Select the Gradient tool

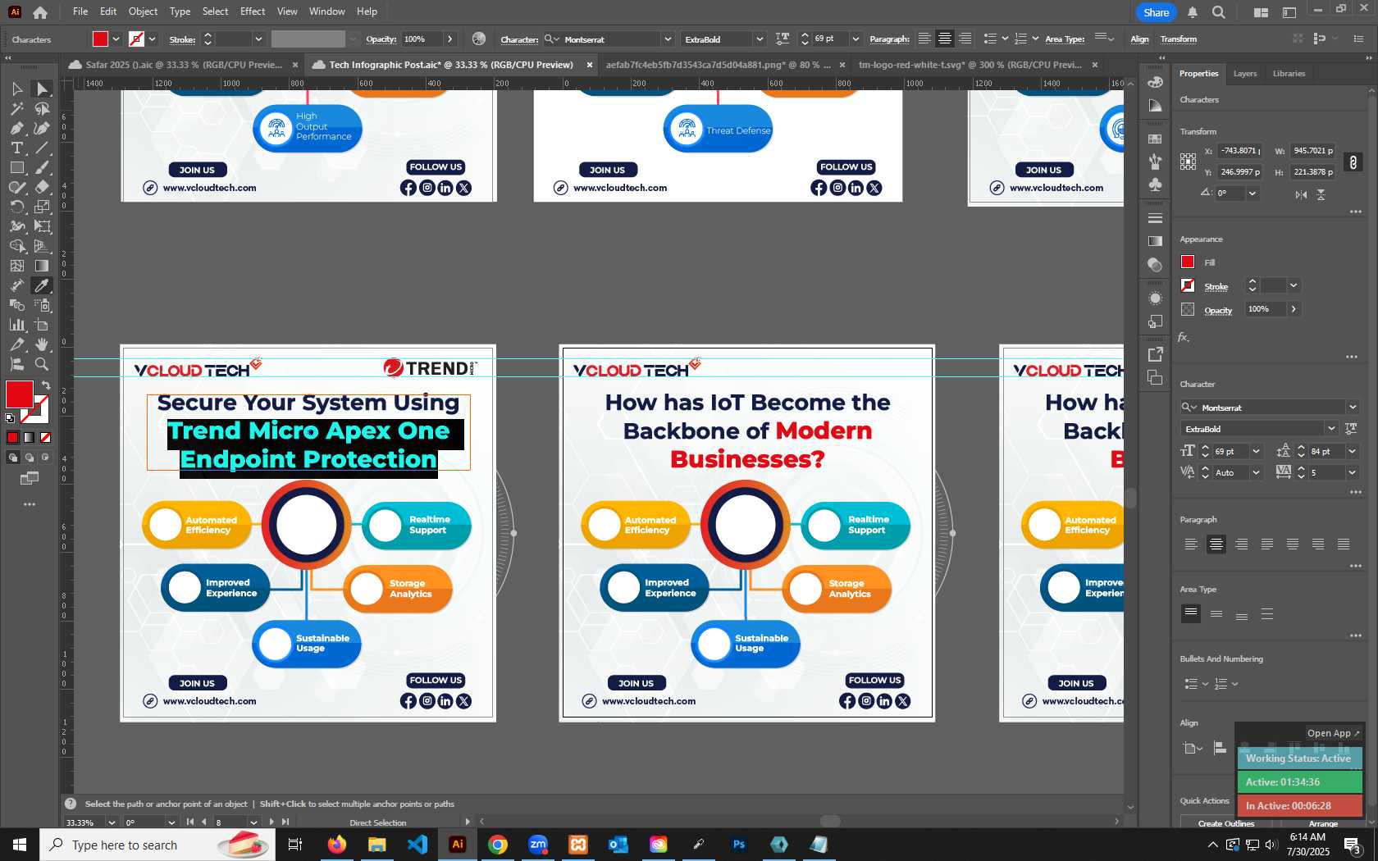(x=42, y=266)
